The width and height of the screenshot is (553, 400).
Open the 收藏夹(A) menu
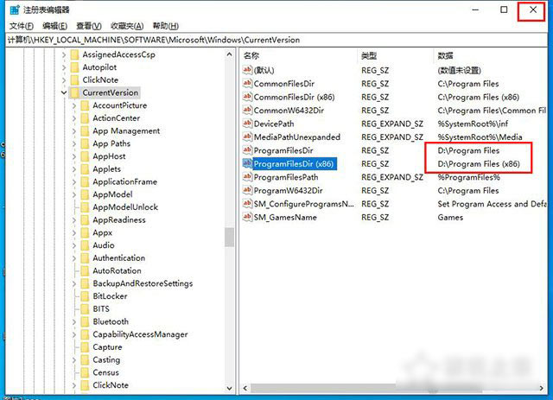127,26
